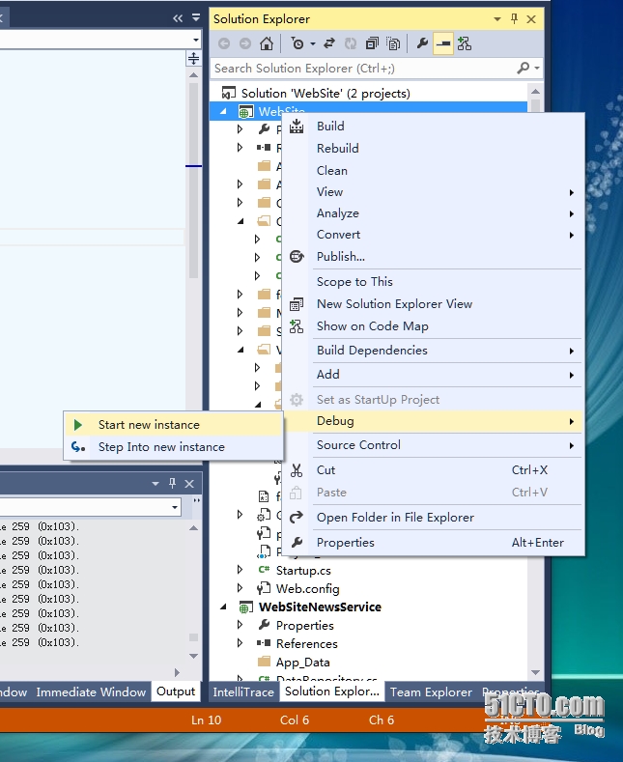Click the Solution Explorer Forward arrow icon
This screenshot has width=623, height=762.
pos(245,43)
